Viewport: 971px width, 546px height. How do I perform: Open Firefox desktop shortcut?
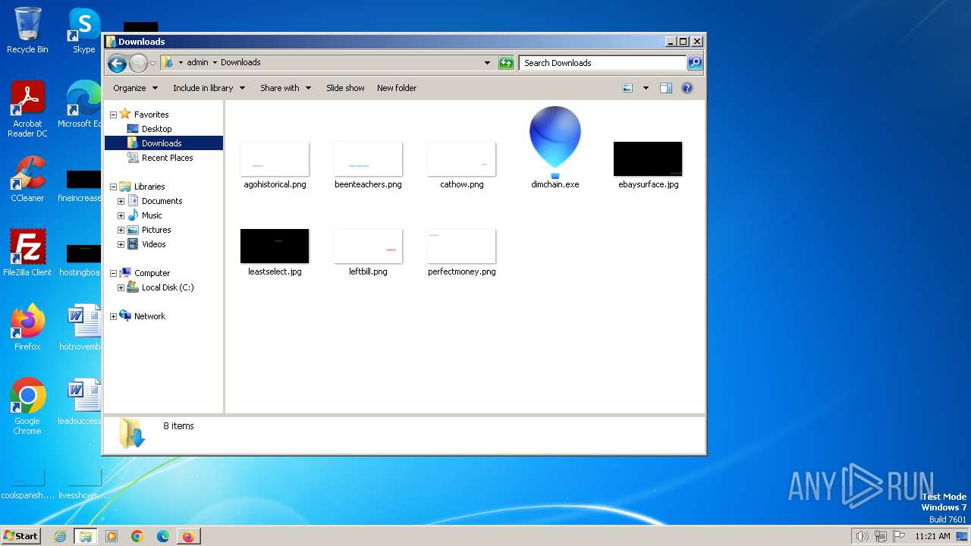tap(27, 328)
